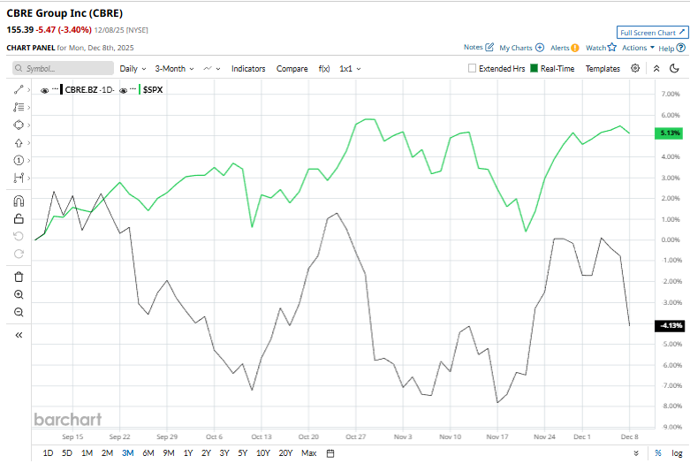
Task: Click the Watch link
Action: tap(595, 48)
